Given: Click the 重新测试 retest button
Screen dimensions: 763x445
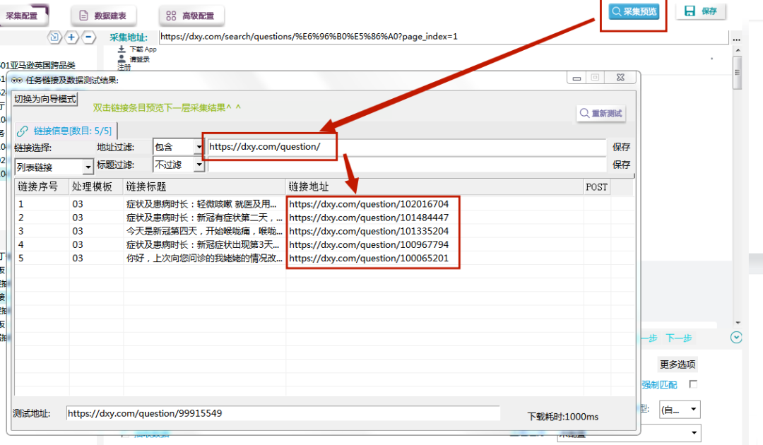Looking at the screenshot, I should (601, 113).
